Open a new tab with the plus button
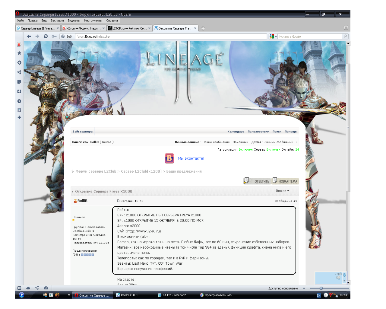 tap(203, 28)
